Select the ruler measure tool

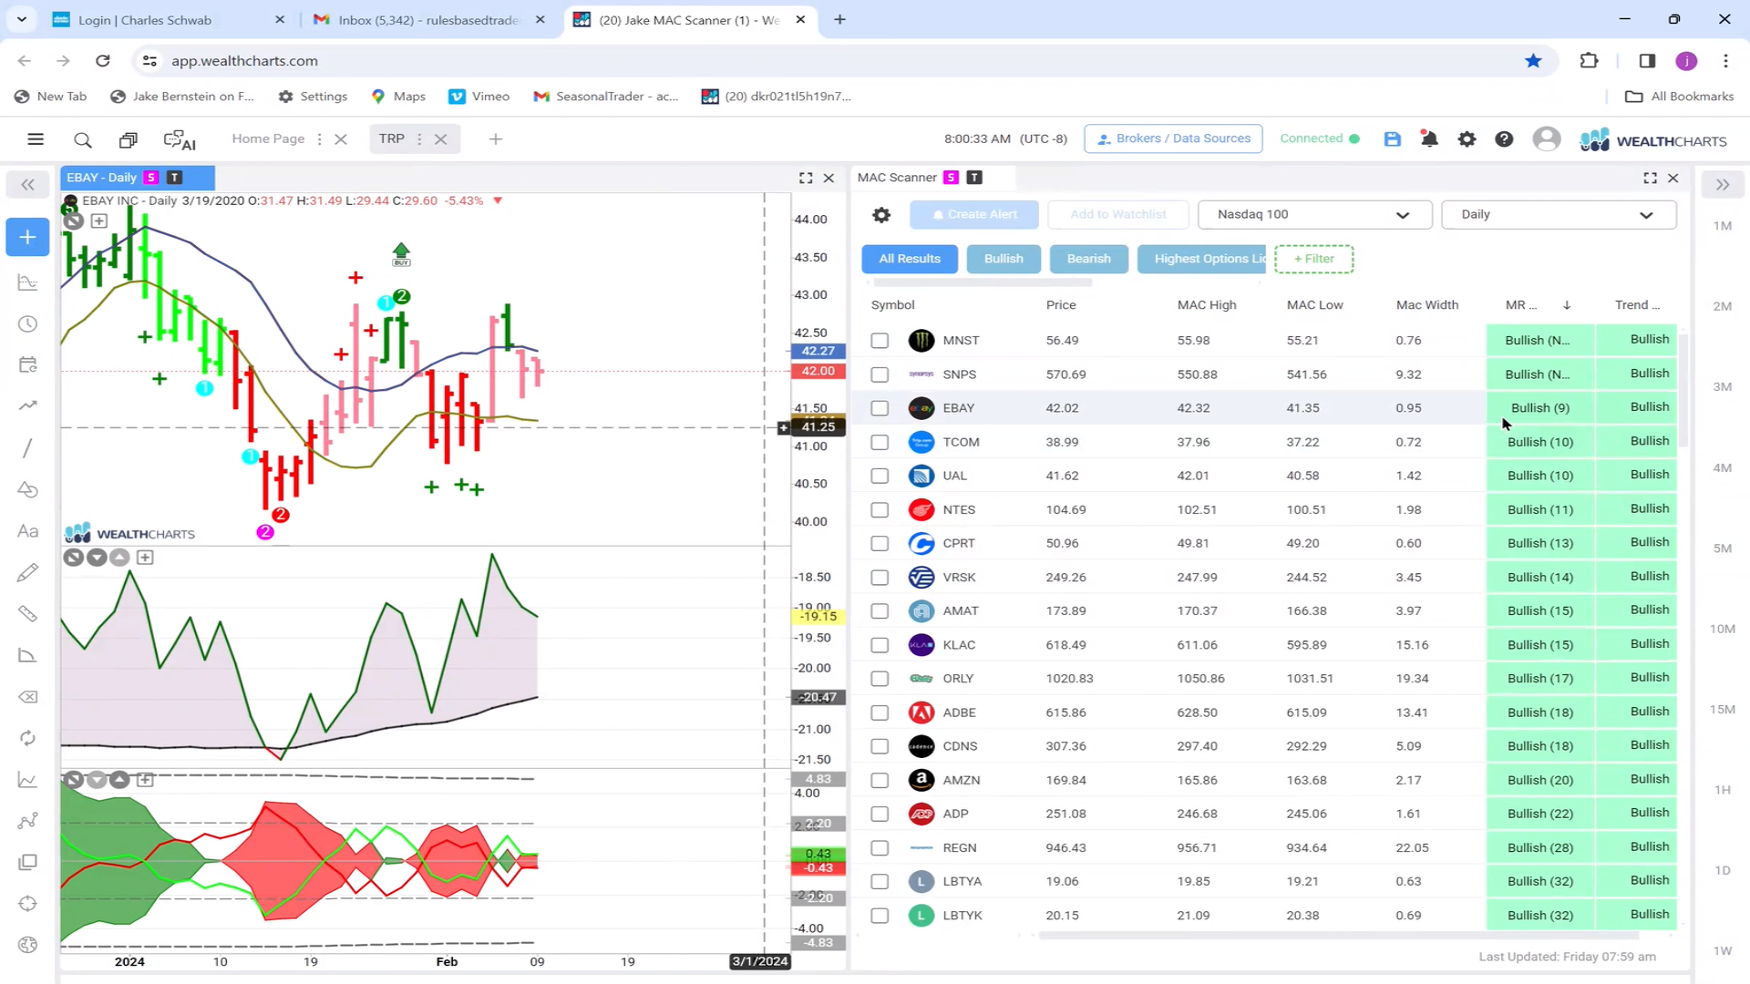pos(27,613)
